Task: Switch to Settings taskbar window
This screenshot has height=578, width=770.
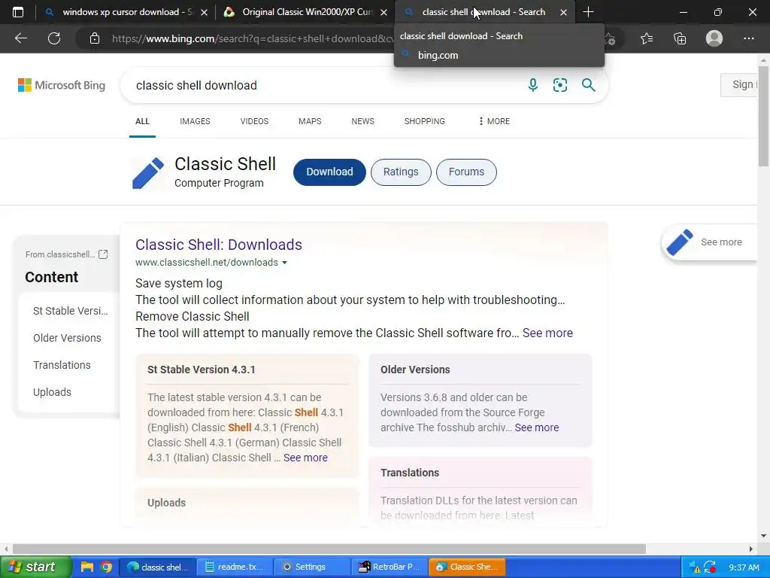Action: point(312,567)
